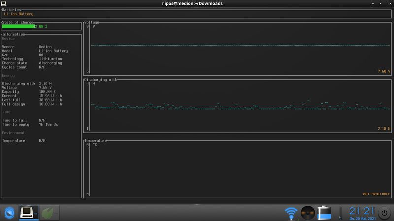Click the Time to empty 7h 19m 3s value
This screenshot has width=394, height=221.
(48, 125)
